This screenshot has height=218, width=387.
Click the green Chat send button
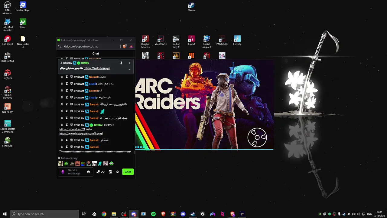(128, 172)
